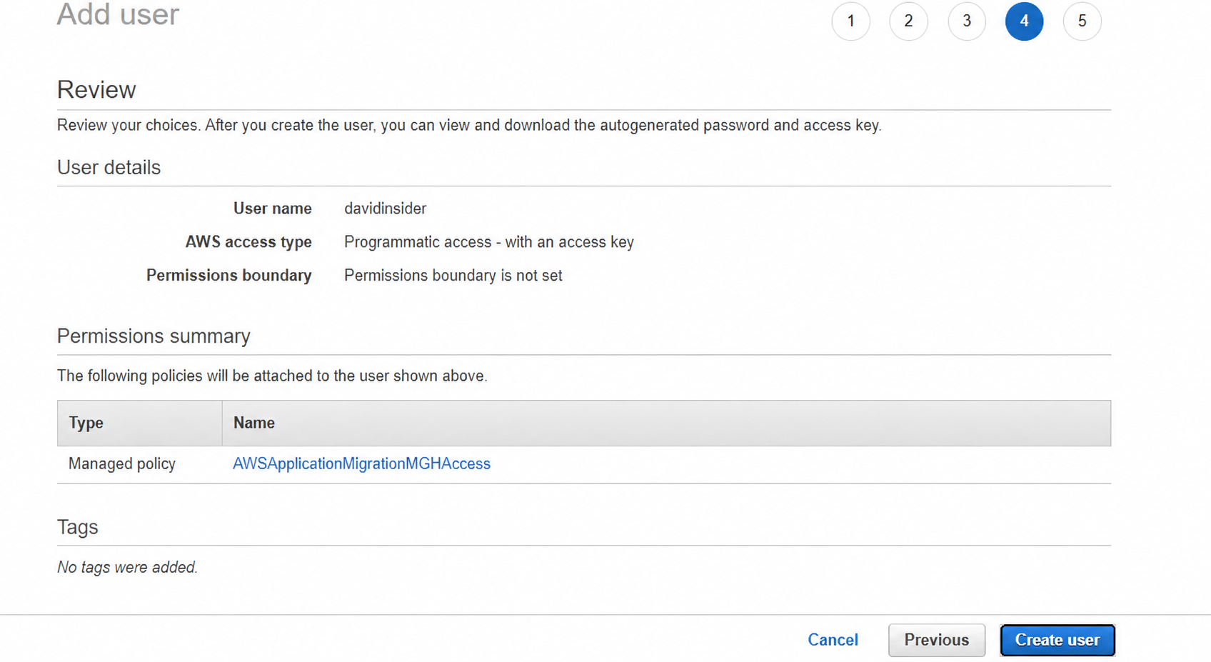Click the 'Add user' page title
This screenshot has width=1211, height=662.
point(118,14)
